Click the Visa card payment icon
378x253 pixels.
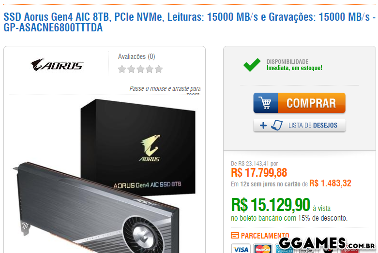click(x=241, y=249)
